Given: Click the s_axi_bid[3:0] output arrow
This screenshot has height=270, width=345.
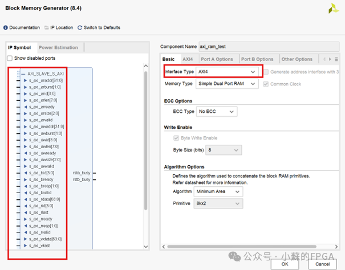Looking at the screenshot, I should 25,173.
